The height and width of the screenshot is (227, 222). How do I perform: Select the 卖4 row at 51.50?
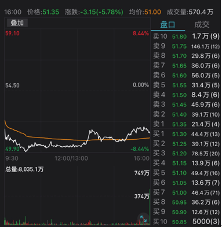(x=186, y=95)
